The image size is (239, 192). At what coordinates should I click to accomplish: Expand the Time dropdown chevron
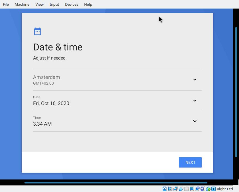click(x=195, y=121)
